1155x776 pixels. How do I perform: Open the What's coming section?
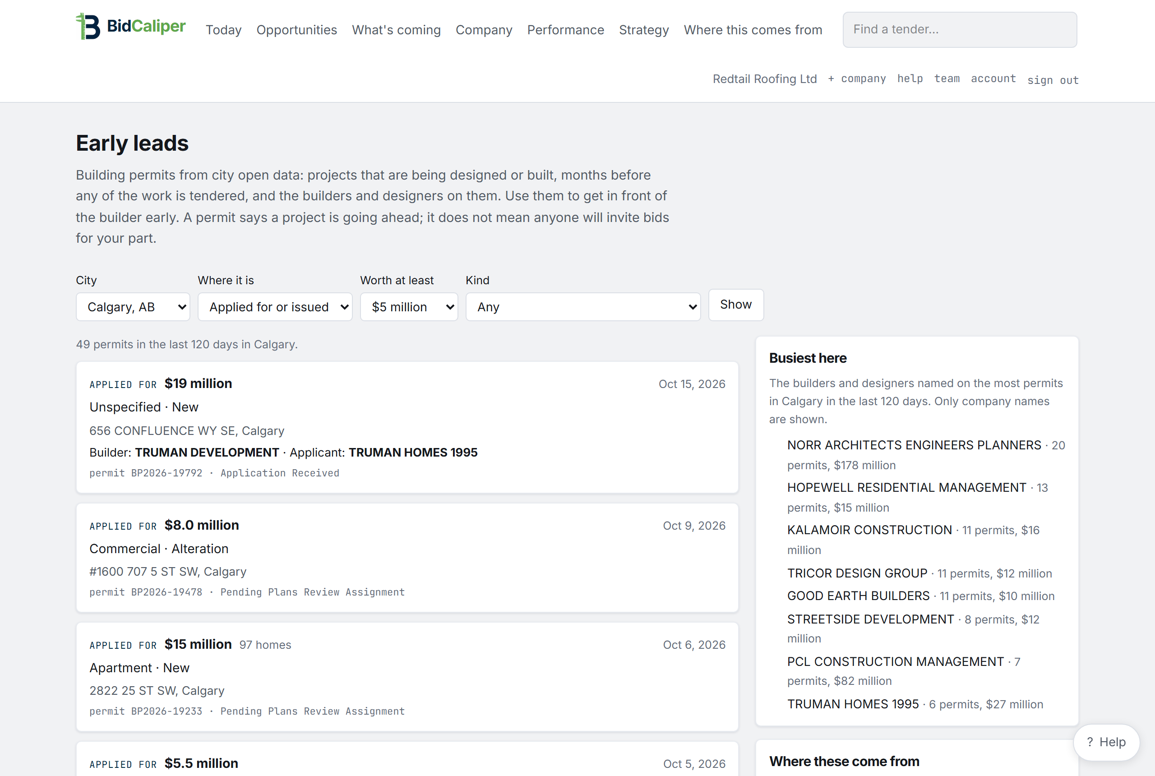click(x=396, y=30)
